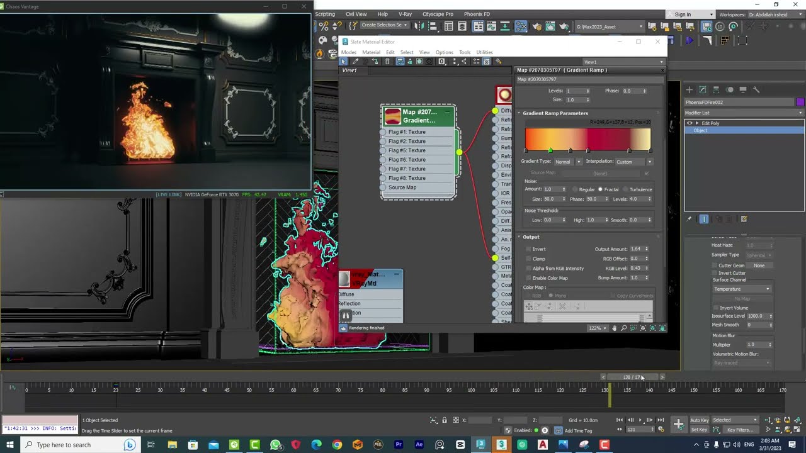806x453 pixels.
Task: Open Google Chrome from the Windows taskbar
Action: (x=337, y=445)
